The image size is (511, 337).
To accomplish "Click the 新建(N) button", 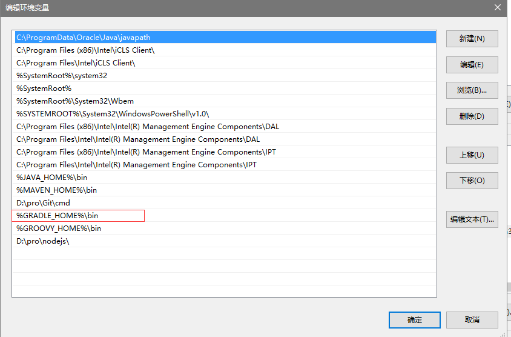I will tap(472, 39).
